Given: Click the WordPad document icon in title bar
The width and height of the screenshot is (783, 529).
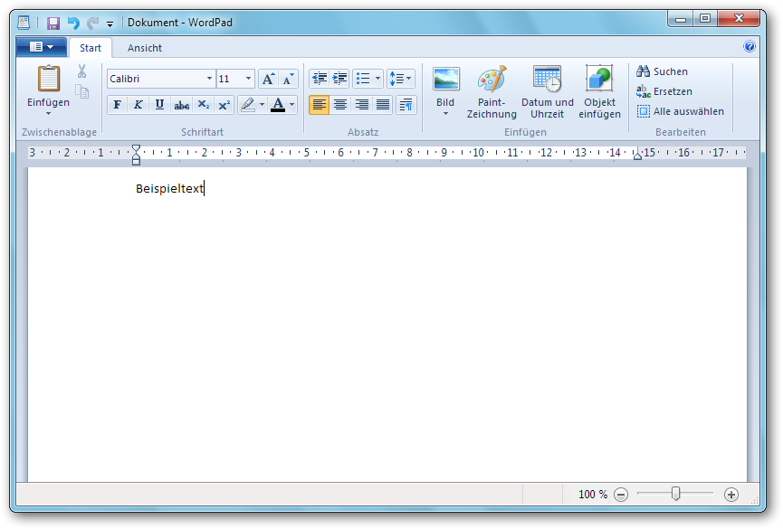Looking at the screenshot, I should tap(24, 23).
